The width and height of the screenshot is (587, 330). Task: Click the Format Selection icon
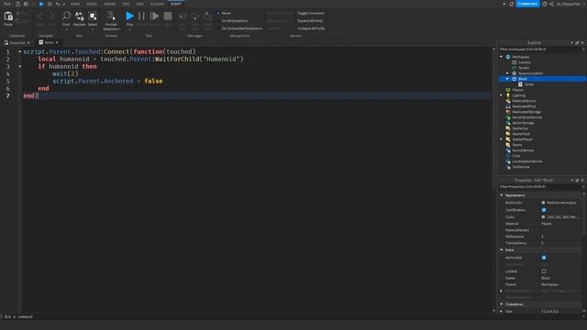pyautogui.click(x=111, y=16)
